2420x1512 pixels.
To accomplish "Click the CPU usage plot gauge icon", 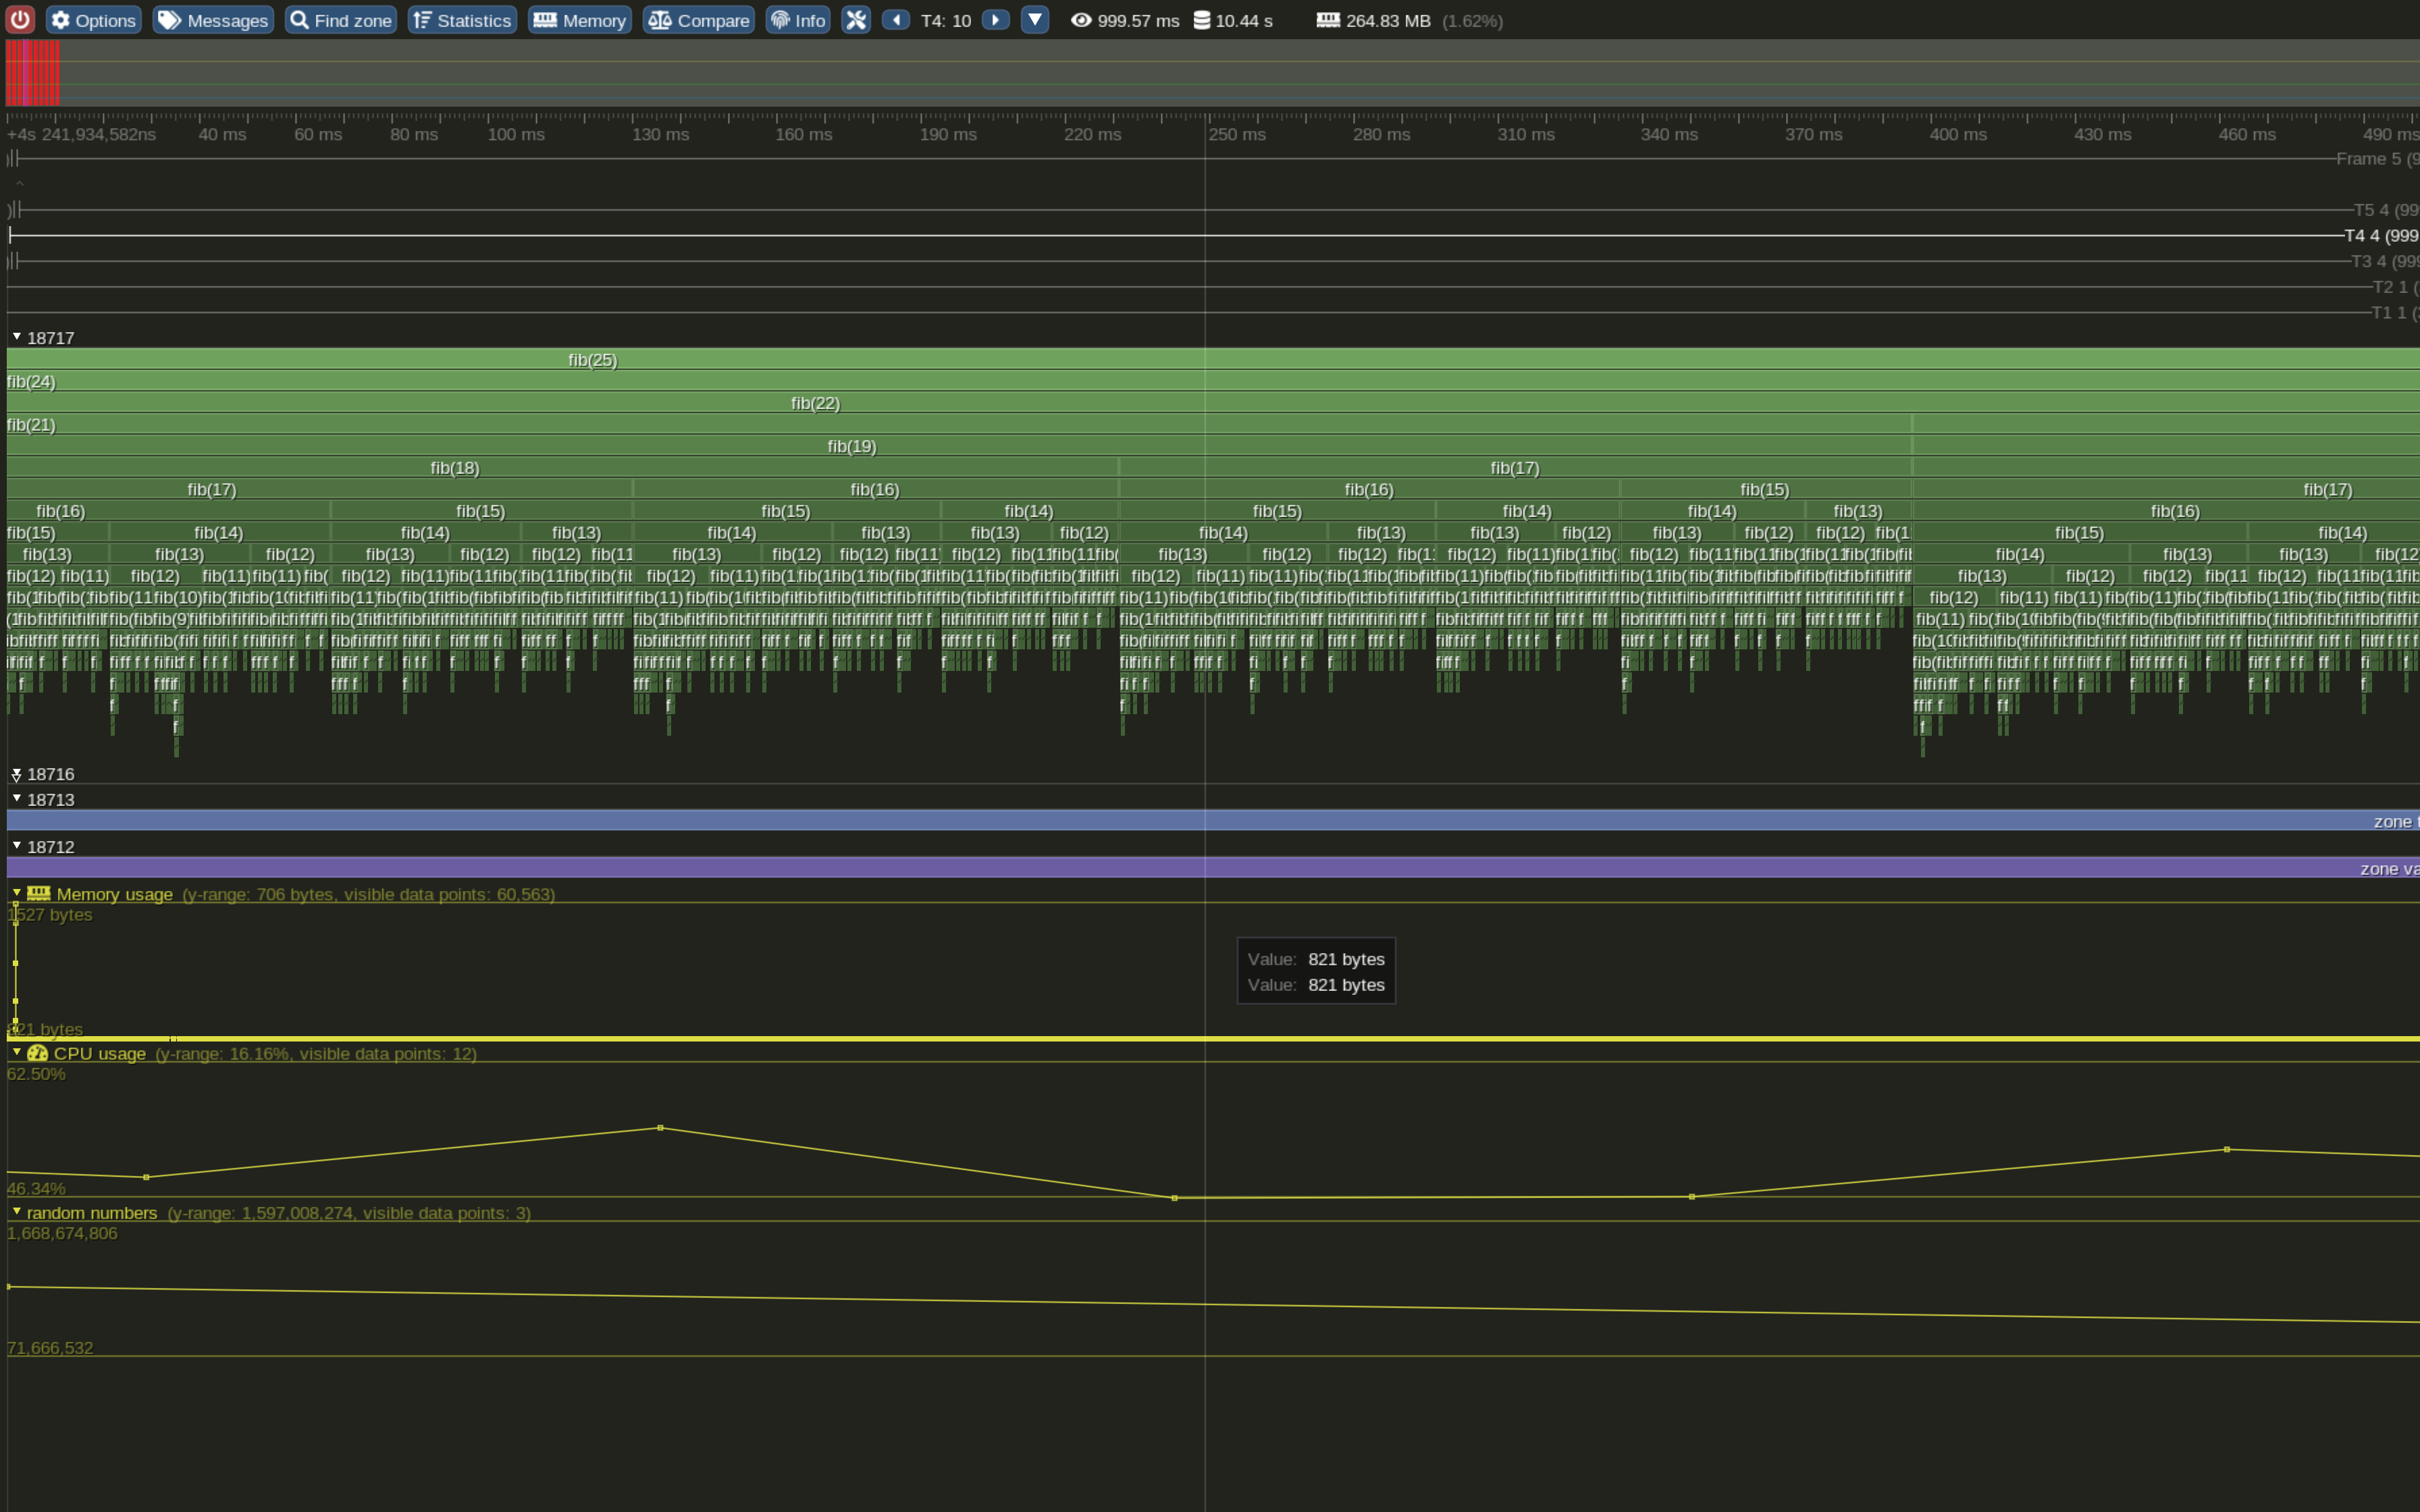I will (38, 1053).
